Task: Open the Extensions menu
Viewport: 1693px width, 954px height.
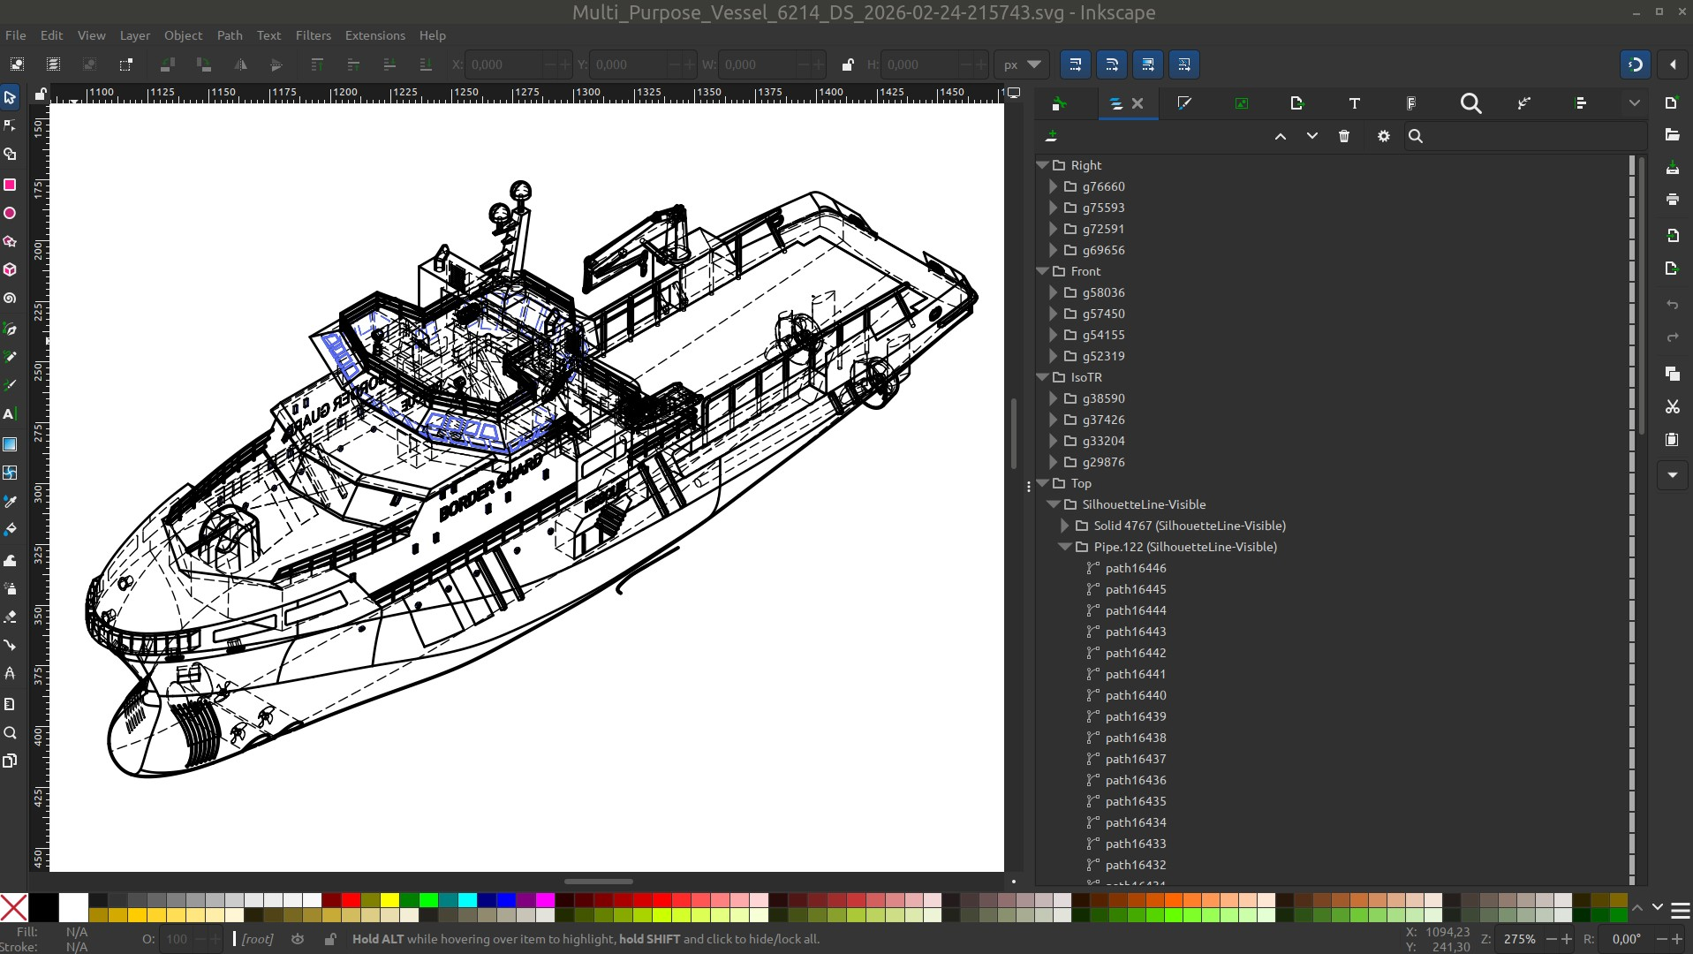Action: tap(374, 35)
